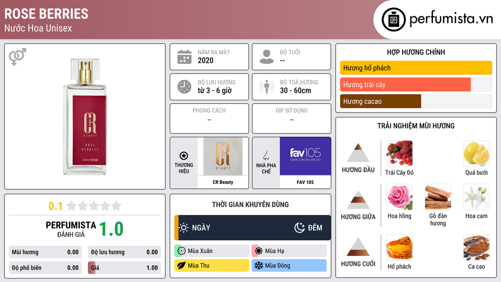The height and width of the screenshot is (282, 501).
Task: Open the Trái Cây Đỏ note image
Action: [399, 153]
